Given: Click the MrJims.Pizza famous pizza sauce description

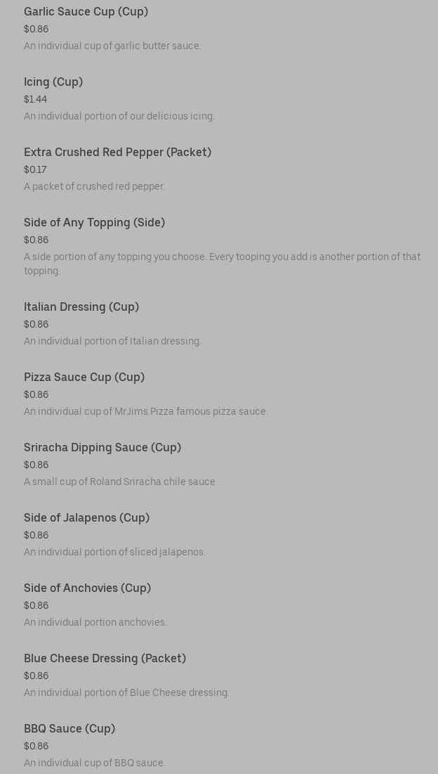Looking at the screenshot, I should click(146, 412).
